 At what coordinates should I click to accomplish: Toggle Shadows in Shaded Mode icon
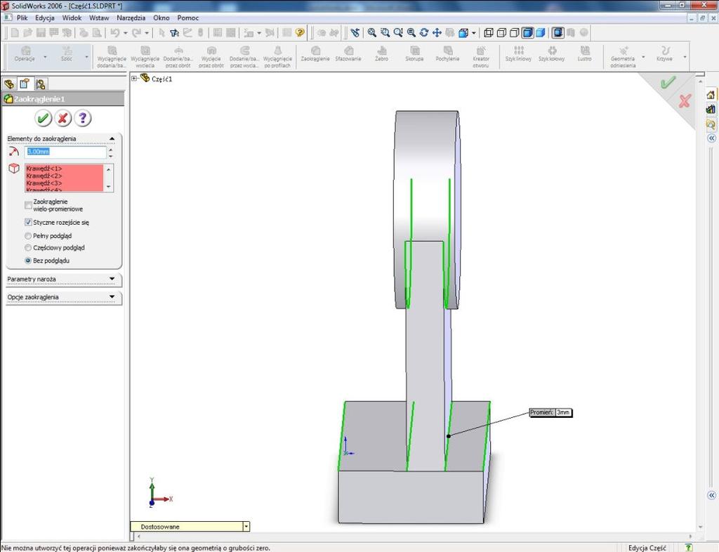pos(558,32)
